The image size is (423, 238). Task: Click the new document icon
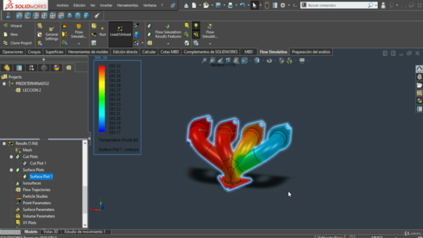click(x=194, y=5)
